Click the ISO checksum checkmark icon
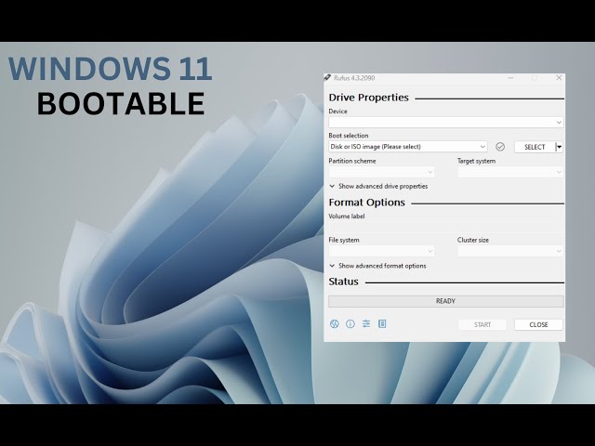This screenshot has height=446, width=595. point(500,147)
